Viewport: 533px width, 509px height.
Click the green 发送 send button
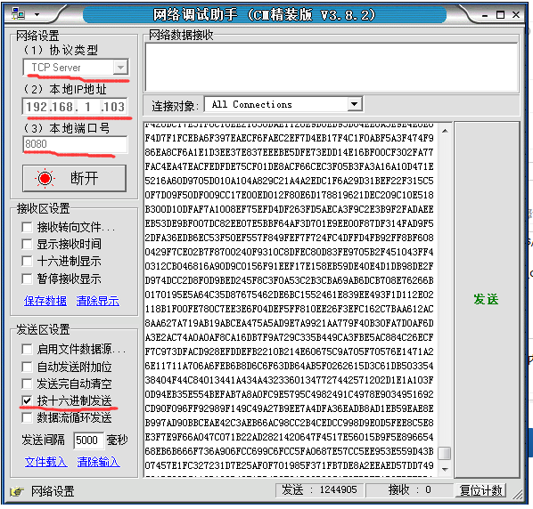[487, 300]
